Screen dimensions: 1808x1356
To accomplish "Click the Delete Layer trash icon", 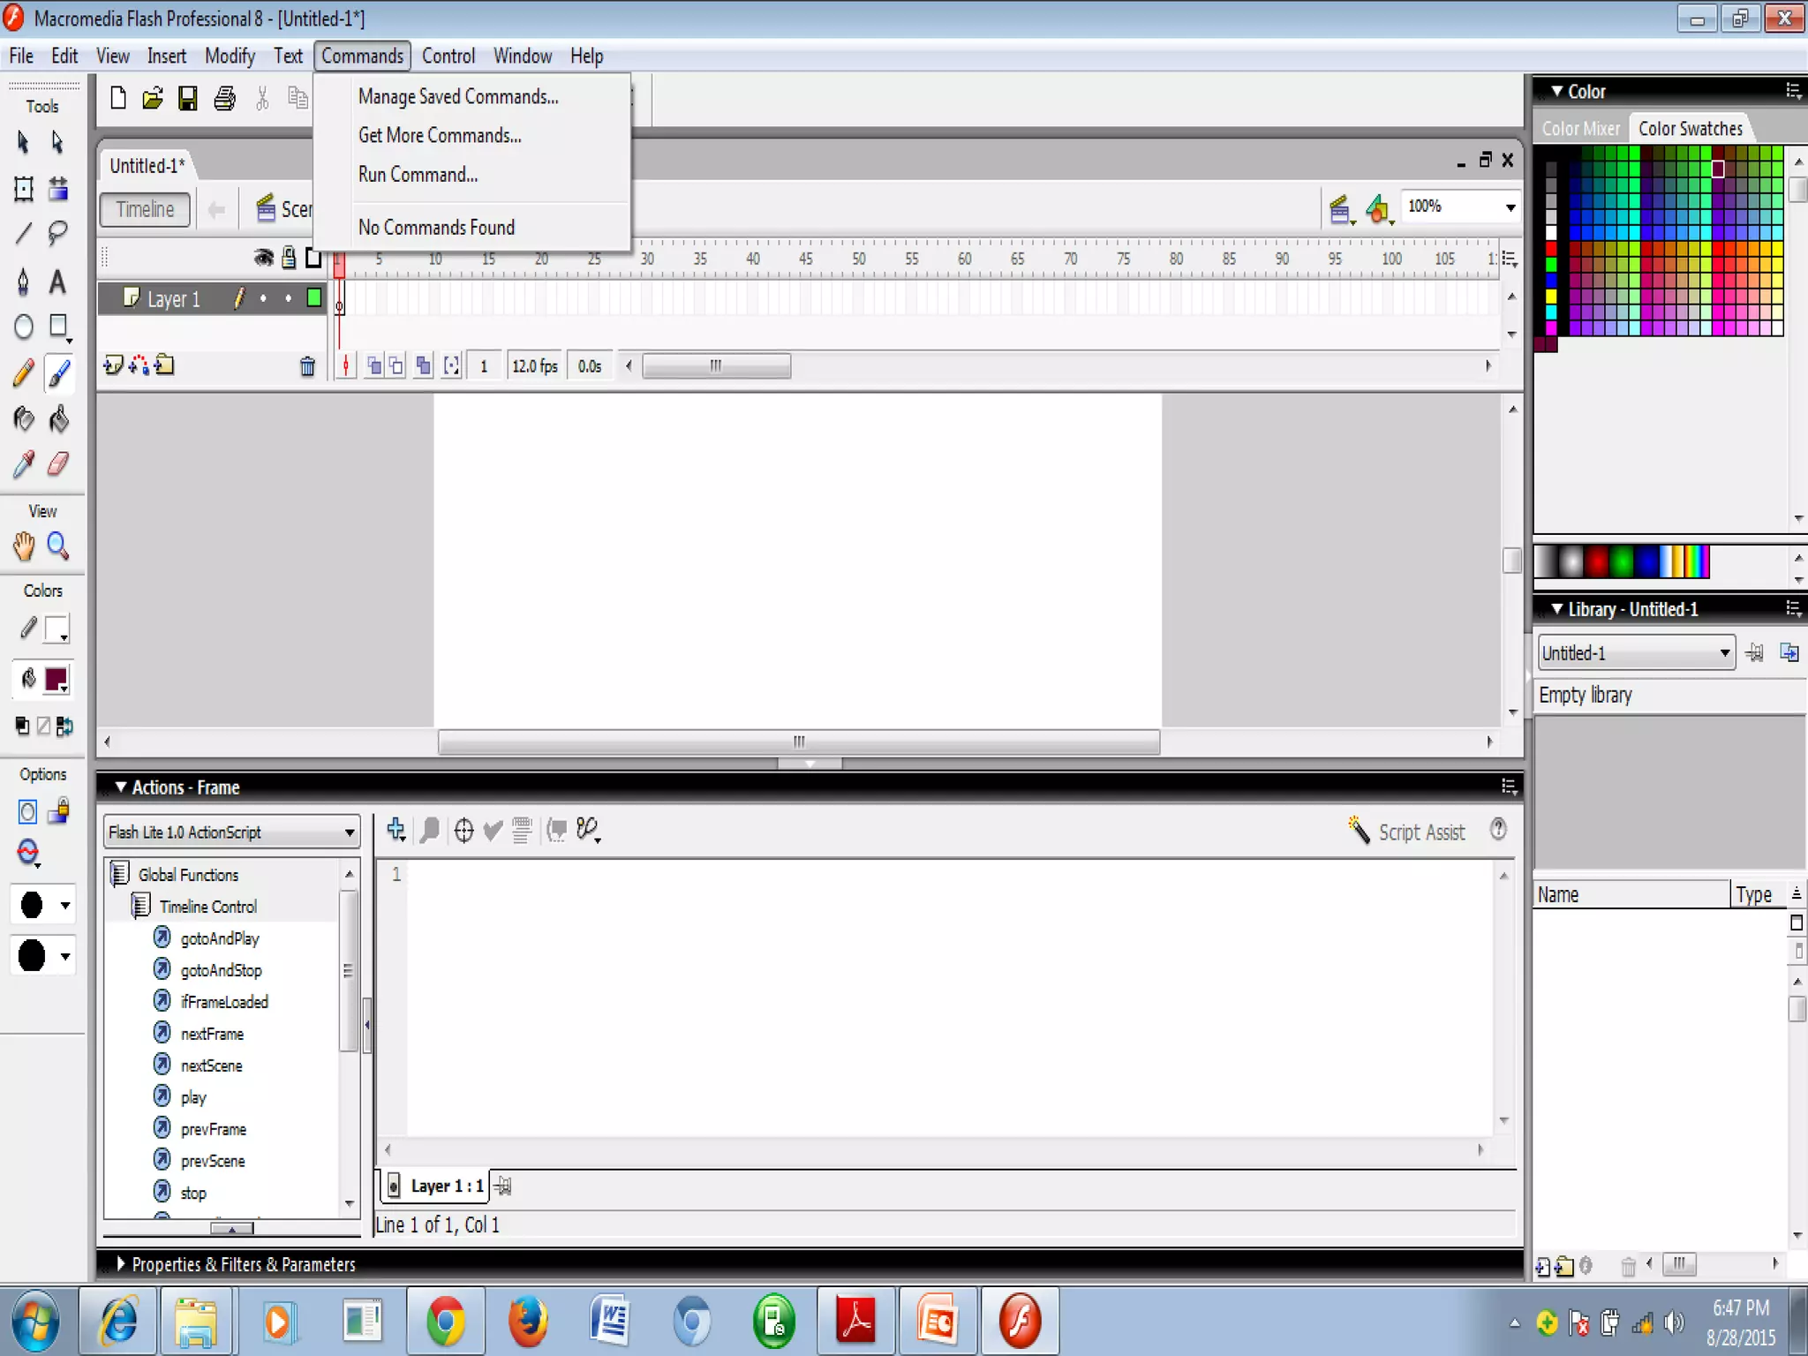I will [307, 366].
